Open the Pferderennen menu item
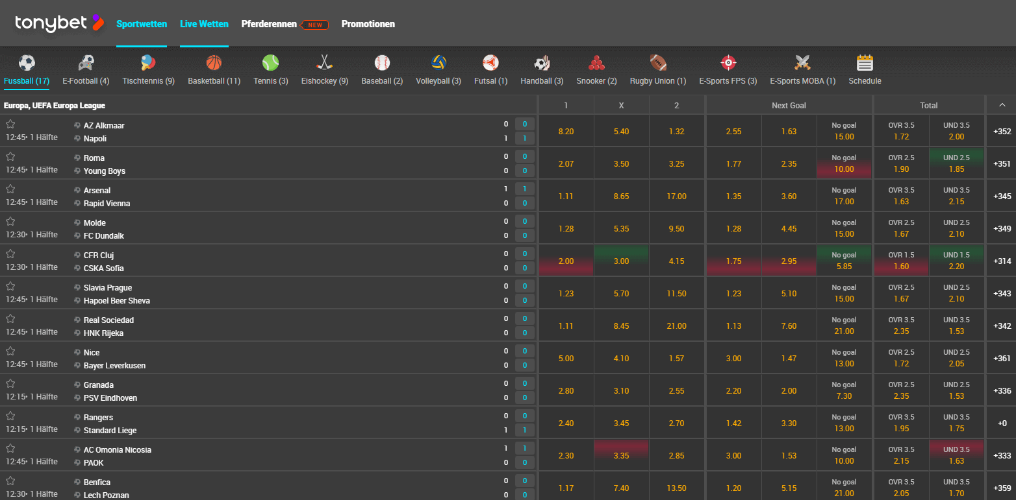 [269, 24]
